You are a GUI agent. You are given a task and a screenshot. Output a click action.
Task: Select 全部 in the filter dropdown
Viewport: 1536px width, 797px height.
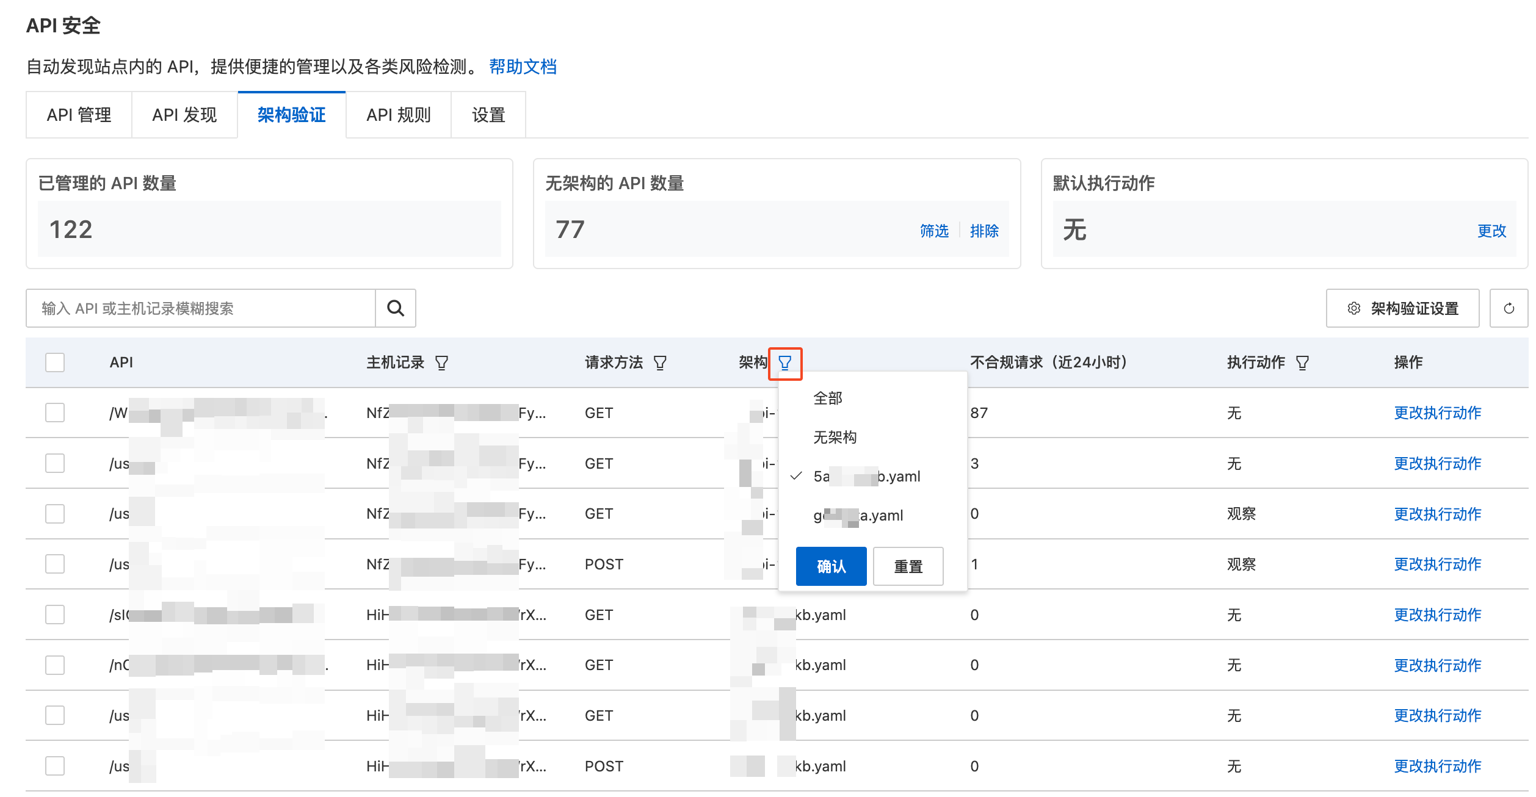[x=828, y=398]
